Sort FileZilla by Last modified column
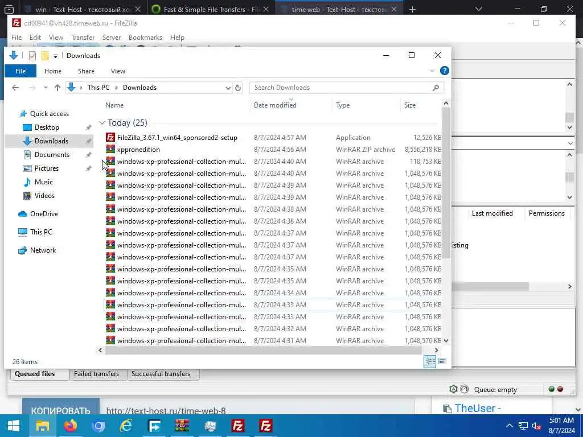This screenshot has height=437, width=583. coord(492,213)
